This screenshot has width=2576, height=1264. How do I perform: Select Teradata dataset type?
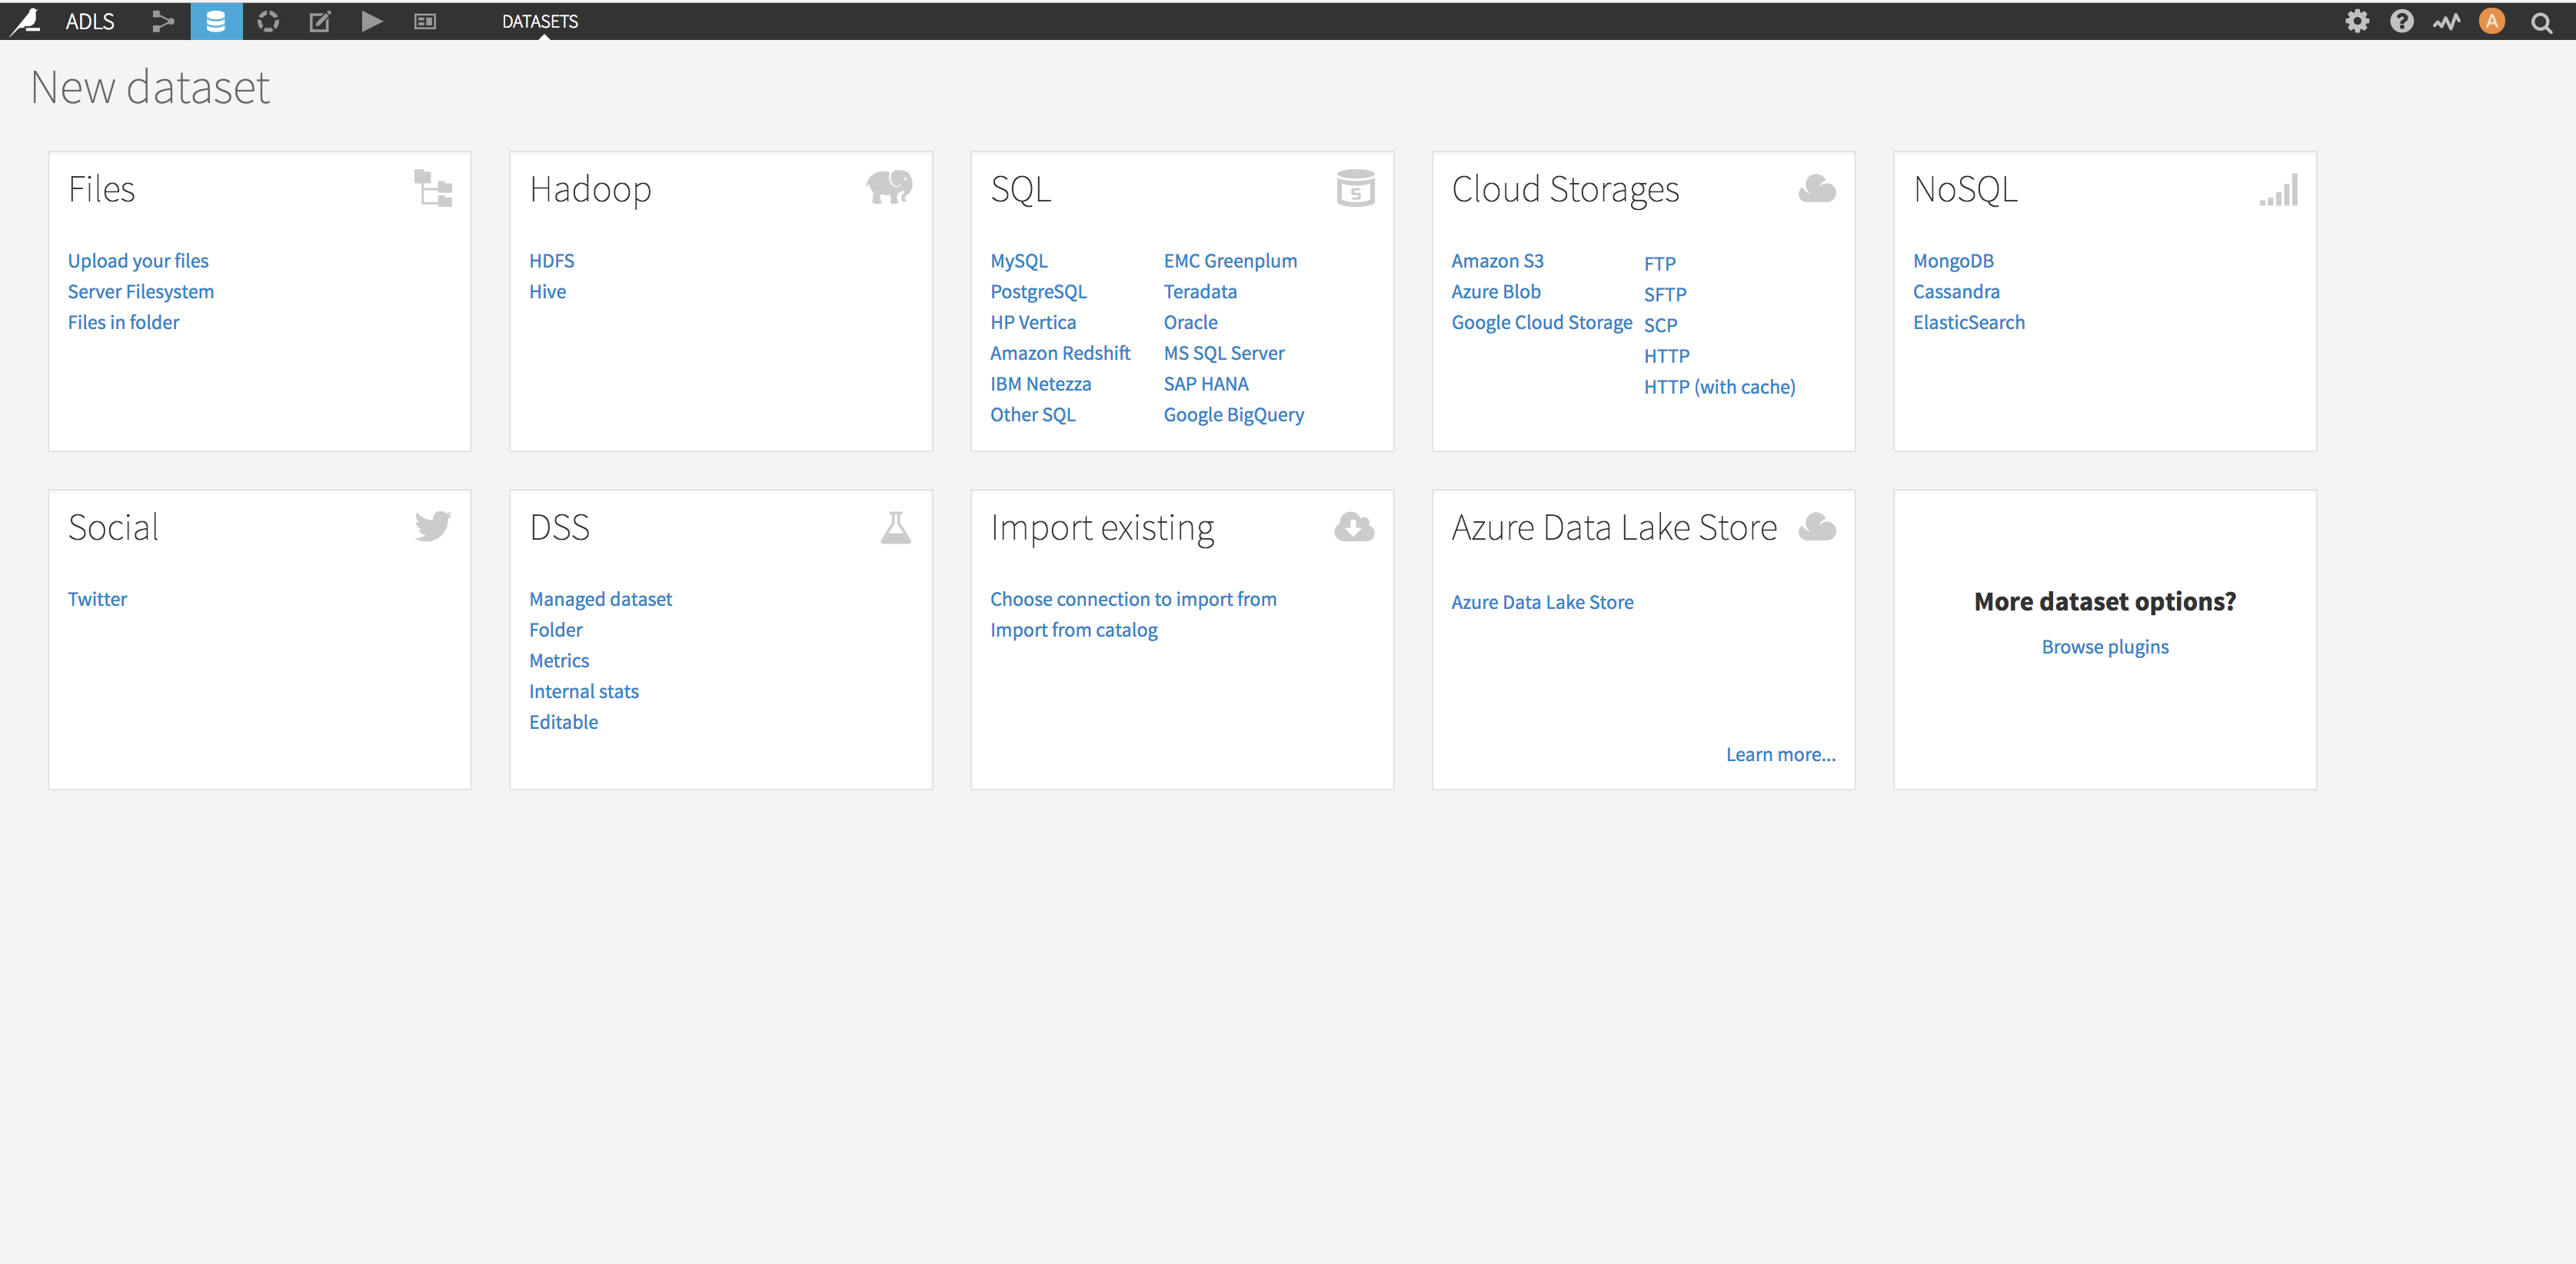(x=1200, y=292)
